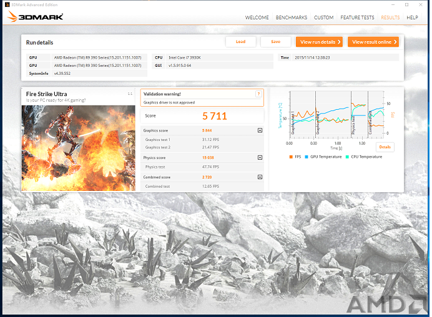Click the Load button
Image resolution: width=432 pixels, height=317 pixels.
[x=240, y=42]
